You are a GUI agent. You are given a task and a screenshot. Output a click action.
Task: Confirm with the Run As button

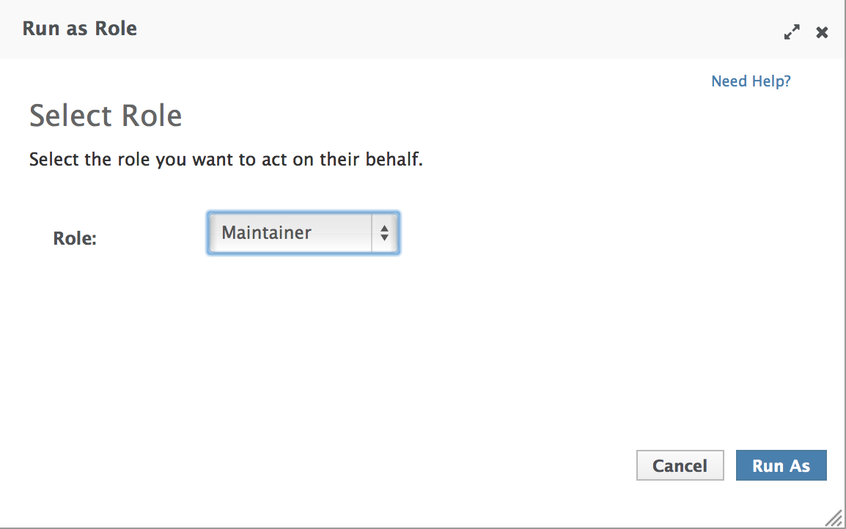(x=781, y=466)
